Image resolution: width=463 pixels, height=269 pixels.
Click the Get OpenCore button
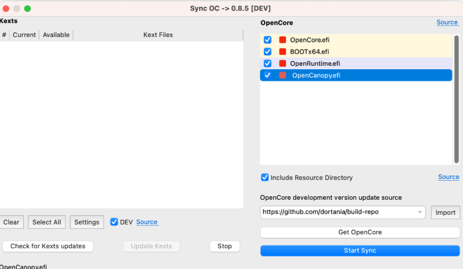click(360, 232)
